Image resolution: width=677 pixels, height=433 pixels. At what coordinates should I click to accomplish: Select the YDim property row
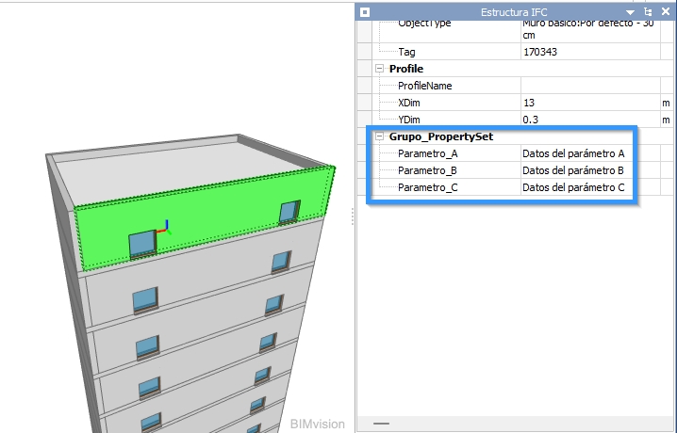[x=410, y=120]
